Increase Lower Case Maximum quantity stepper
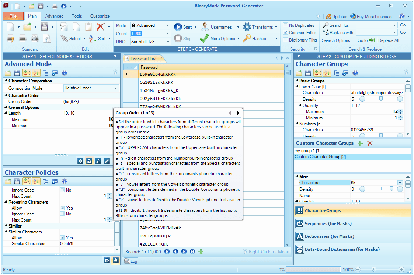 point(401,110)
